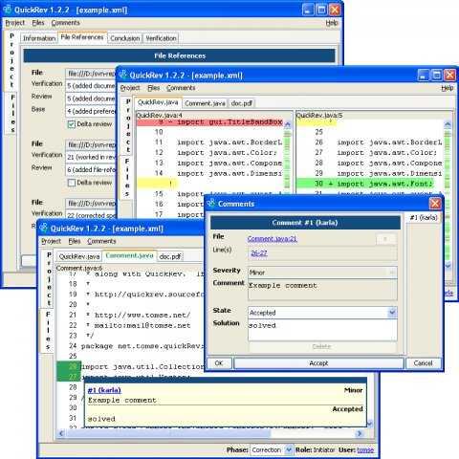Click the Solution text field containing solved
Viewport: 459px width, 459px height.
point(322,330)
